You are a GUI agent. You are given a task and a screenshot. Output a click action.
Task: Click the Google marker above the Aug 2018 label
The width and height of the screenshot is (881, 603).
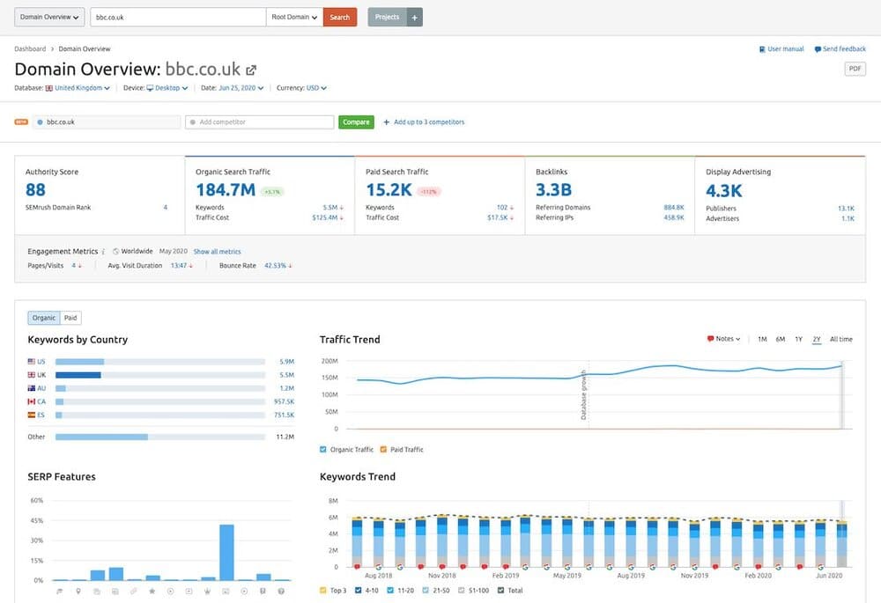(378, 567)
